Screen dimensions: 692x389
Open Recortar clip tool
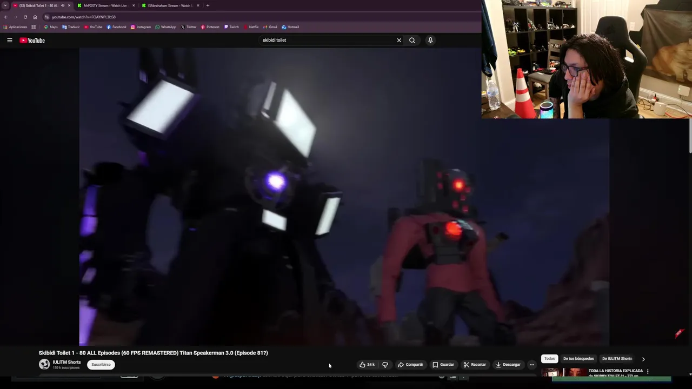[475, 365]
